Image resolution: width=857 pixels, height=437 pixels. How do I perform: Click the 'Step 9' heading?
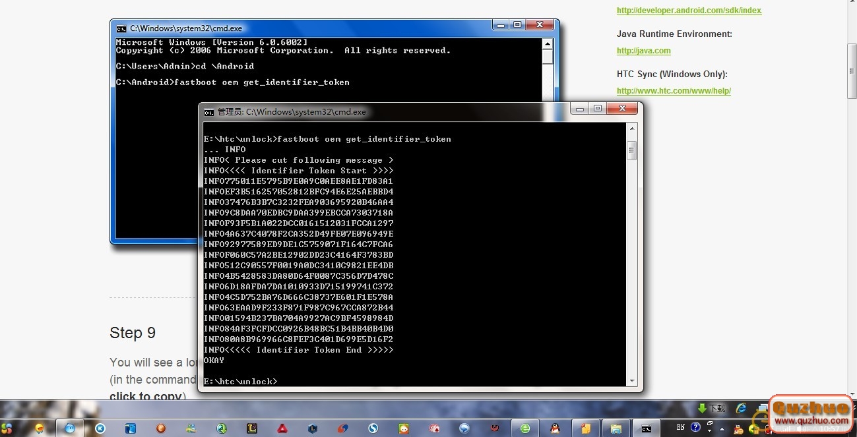click(133, 334)
